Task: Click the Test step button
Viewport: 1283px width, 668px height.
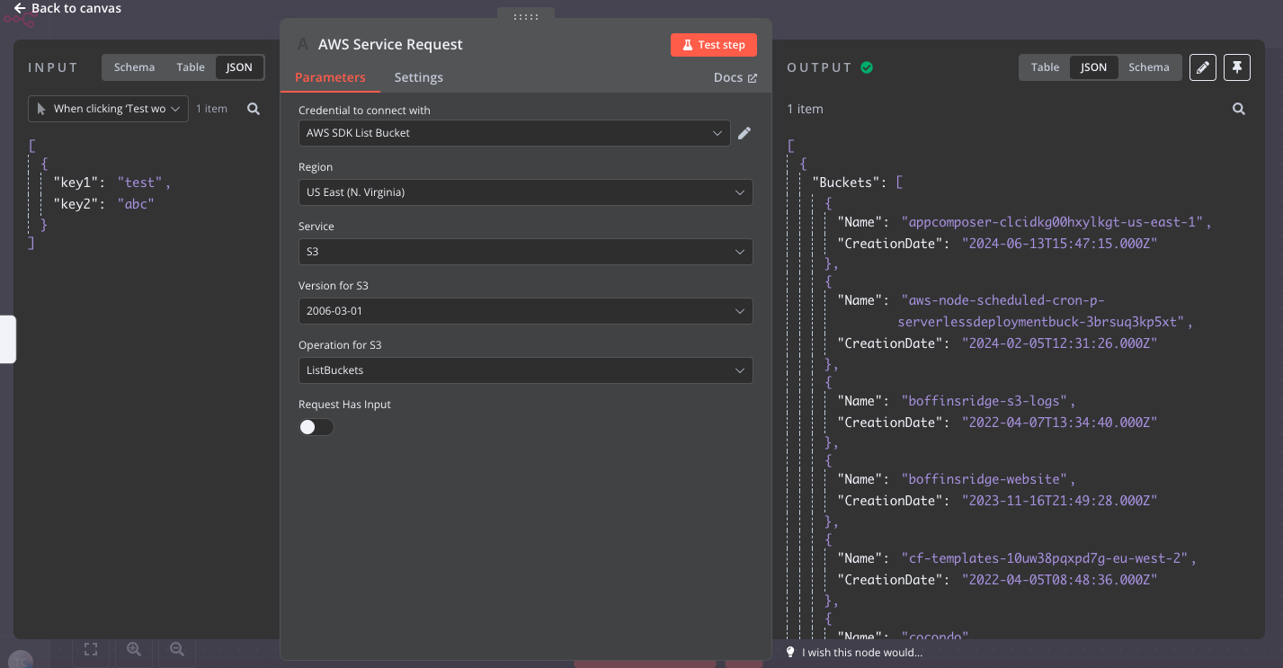Action: [714, 45]
